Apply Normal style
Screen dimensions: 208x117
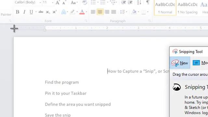[165, 8]
